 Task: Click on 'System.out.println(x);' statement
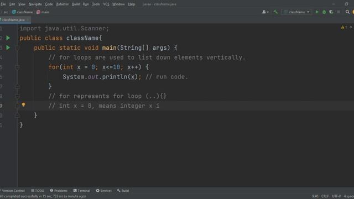click(x=102, y=77)
